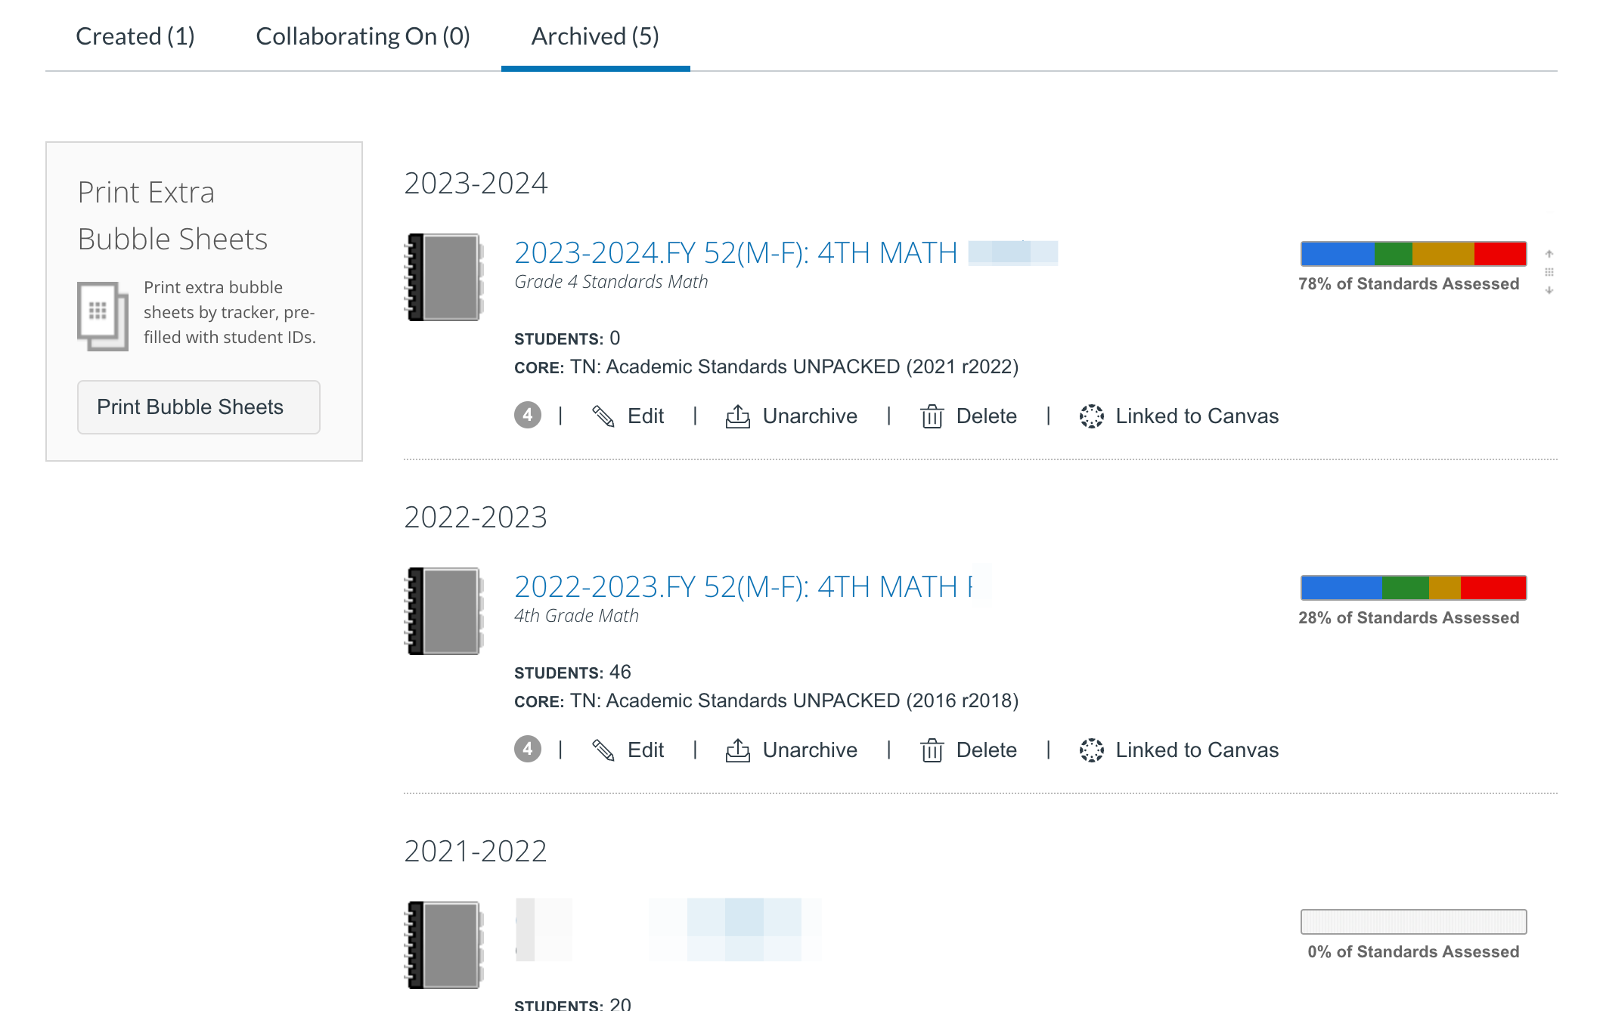Click the Canvas icon for the 2023-2024 tracker
This screenshot has height=1011, width=1603.
point(1092,416)
